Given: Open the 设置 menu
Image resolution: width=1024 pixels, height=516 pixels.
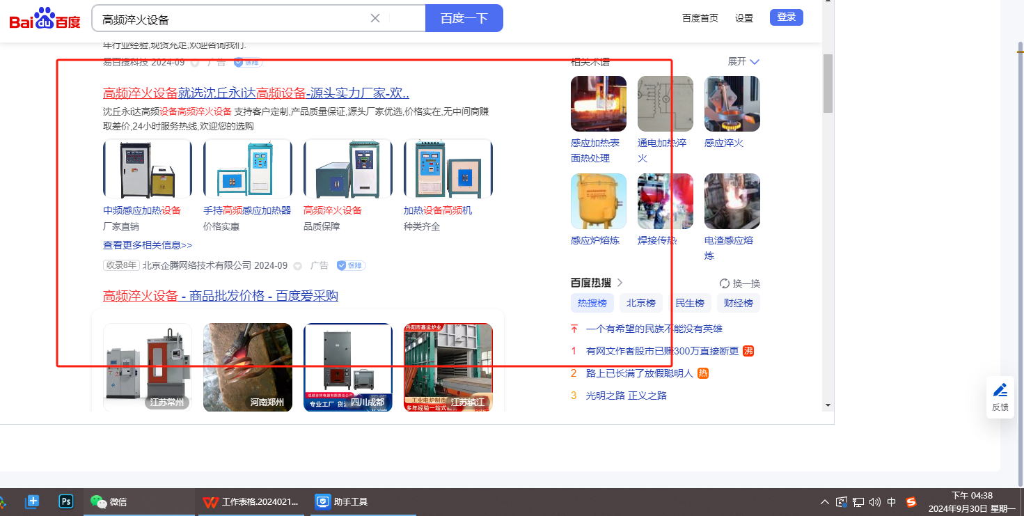Looking at the screenshot, I should click(744, 18).
